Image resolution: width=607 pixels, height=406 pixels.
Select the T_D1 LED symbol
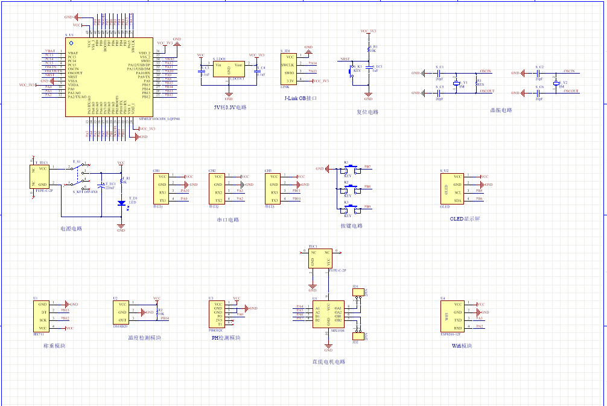tap(121, 204)
